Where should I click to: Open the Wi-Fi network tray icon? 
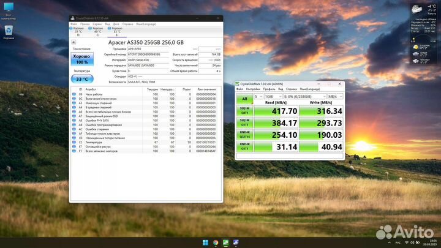pos(407,242)
